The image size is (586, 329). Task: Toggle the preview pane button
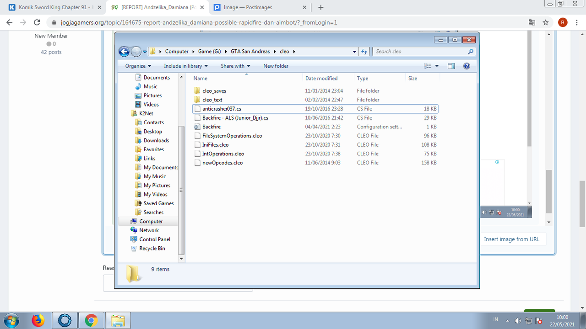click(451, 66)
